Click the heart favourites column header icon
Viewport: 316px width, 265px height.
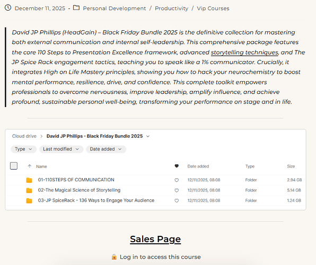tap(177, 166)
